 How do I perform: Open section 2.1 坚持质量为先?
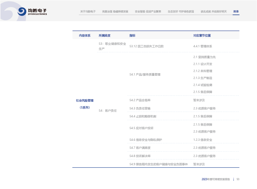[204, 57]
